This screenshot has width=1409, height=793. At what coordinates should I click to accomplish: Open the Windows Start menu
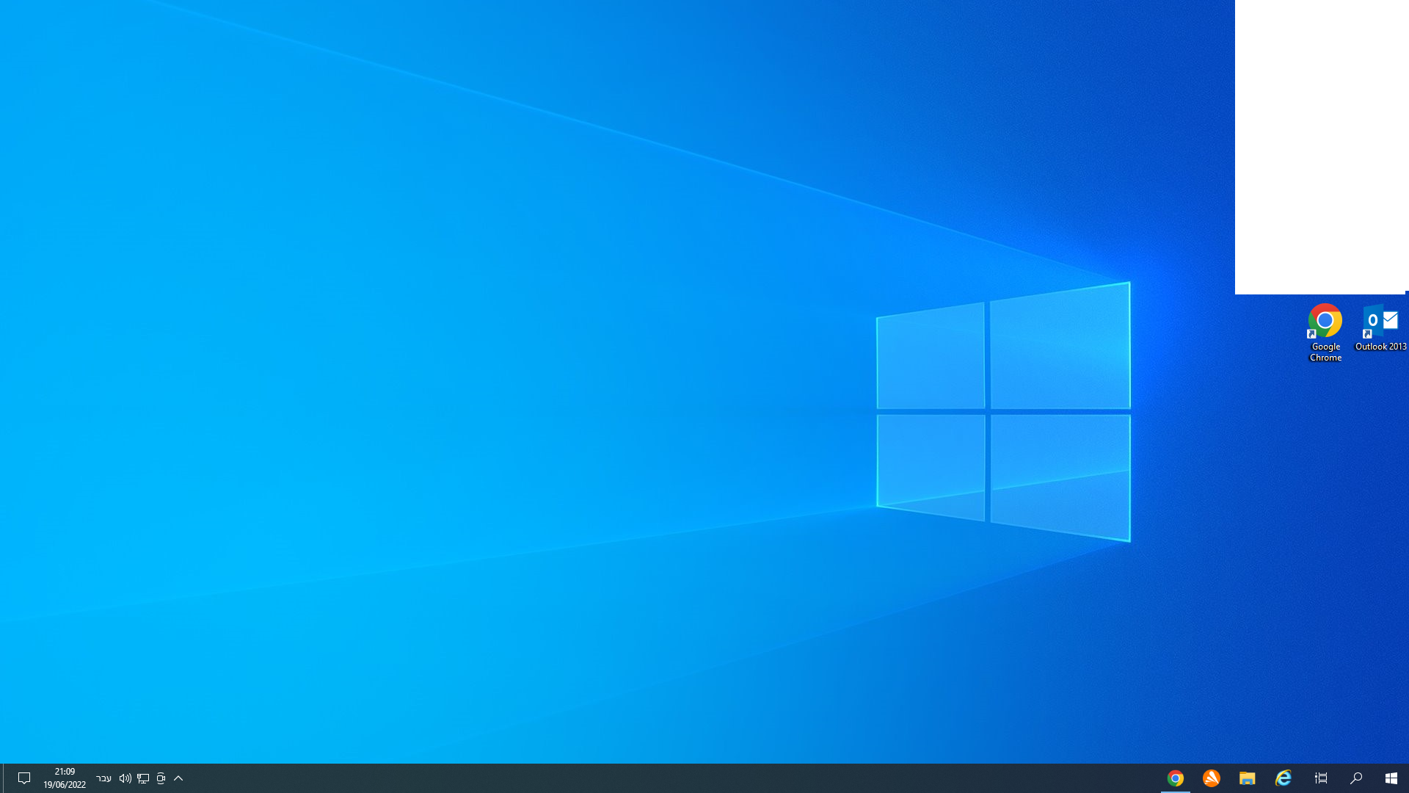(x=1391, y=778)
